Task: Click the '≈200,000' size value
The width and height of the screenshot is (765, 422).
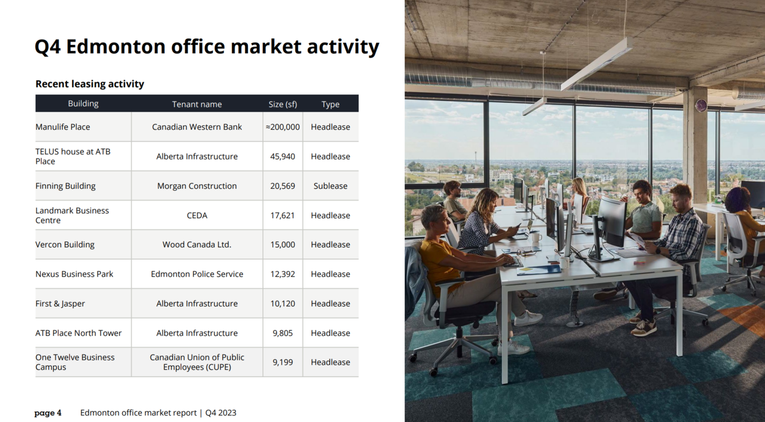Action: (x=283, y=127)
